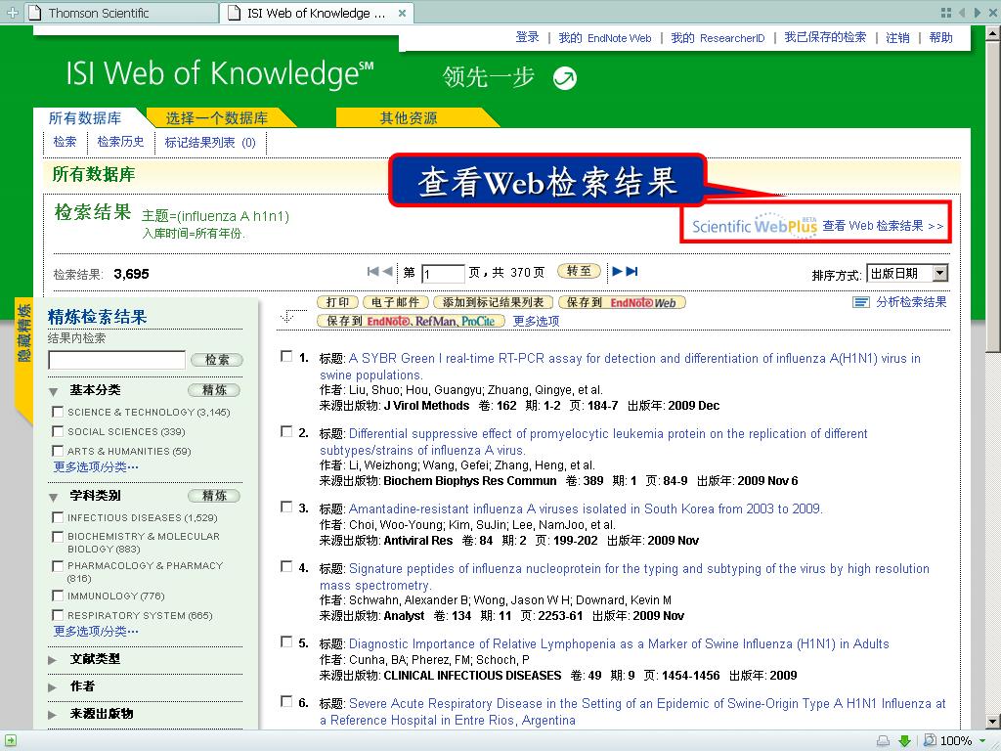This screenshot has width=1001, height=751.
Task: Check the SCIENCE & TECHNOLOGY filter
Action: point(58,412)
